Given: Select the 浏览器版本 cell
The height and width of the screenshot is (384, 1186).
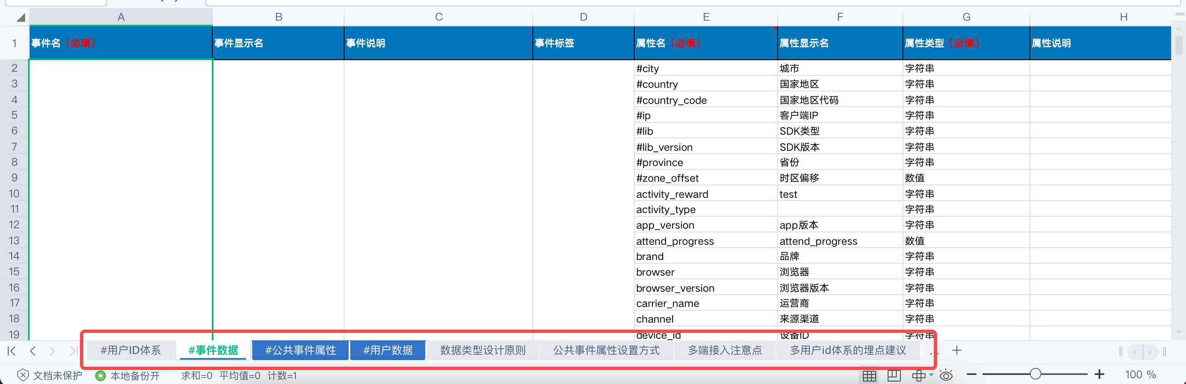Looking at the screenshot, I should point(840,288).
